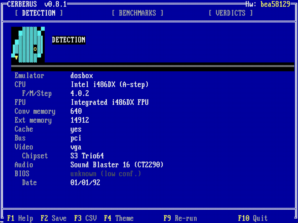Click the CERBERUS v0.8.1 title
The width and height of the screenshot is (298, 223).
pos(37,4)
